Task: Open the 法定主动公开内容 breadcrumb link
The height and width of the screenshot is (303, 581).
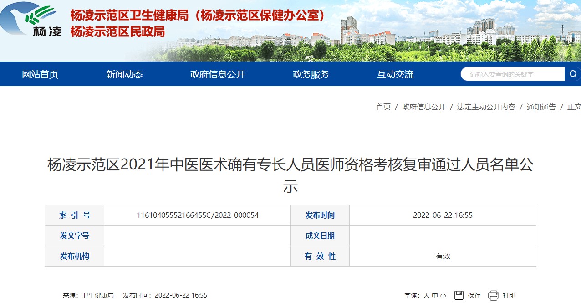Action: click(x=486, y=107)
